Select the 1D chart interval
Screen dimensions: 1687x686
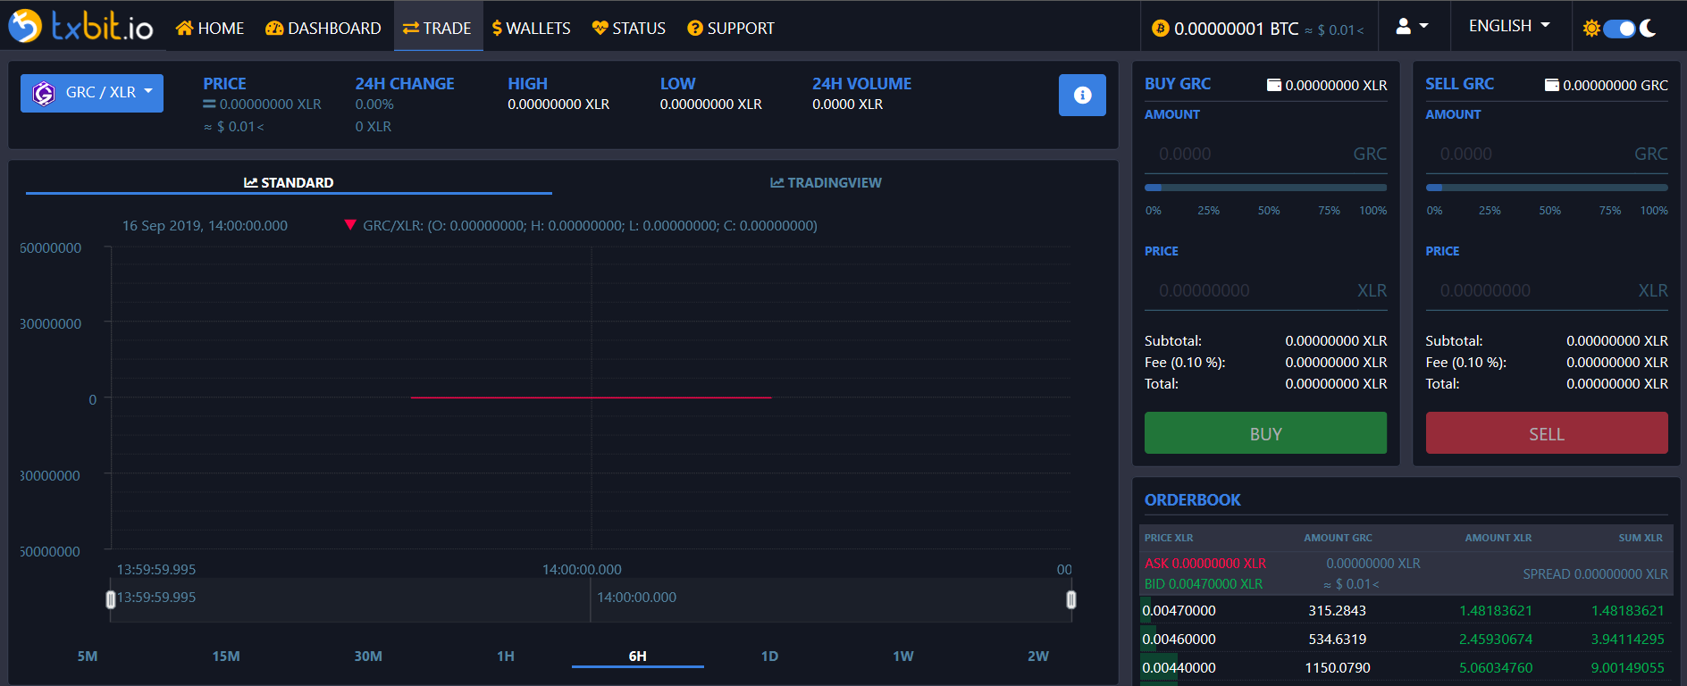pos(769,656)
